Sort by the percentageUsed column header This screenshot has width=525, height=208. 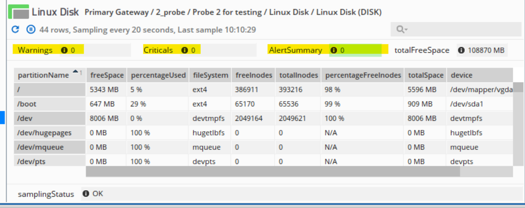[158, 75]
